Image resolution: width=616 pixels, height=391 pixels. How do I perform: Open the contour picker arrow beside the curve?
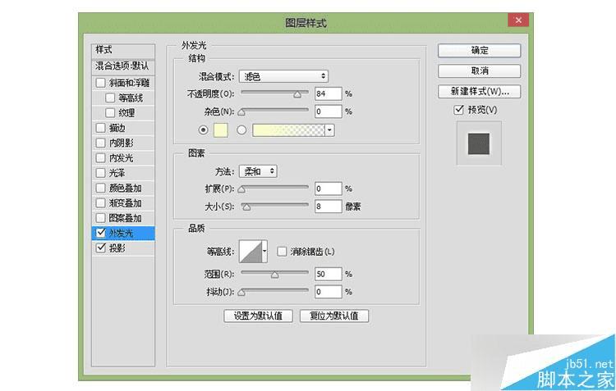pos(264,252)
